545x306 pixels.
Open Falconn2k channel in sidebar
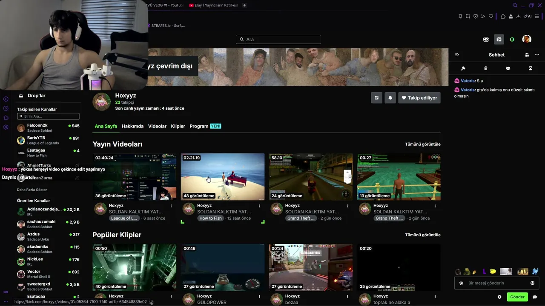click(x=48, y=128)
